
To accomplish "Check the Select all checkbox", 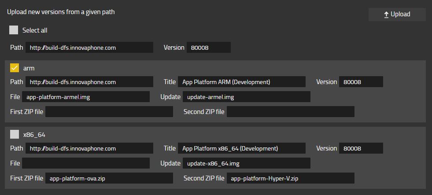I will pos(14,30).
